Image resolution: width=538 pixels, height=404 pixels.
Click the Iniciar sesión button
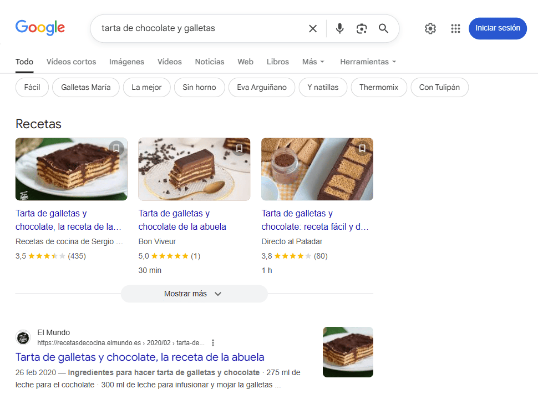coord(498,28)
